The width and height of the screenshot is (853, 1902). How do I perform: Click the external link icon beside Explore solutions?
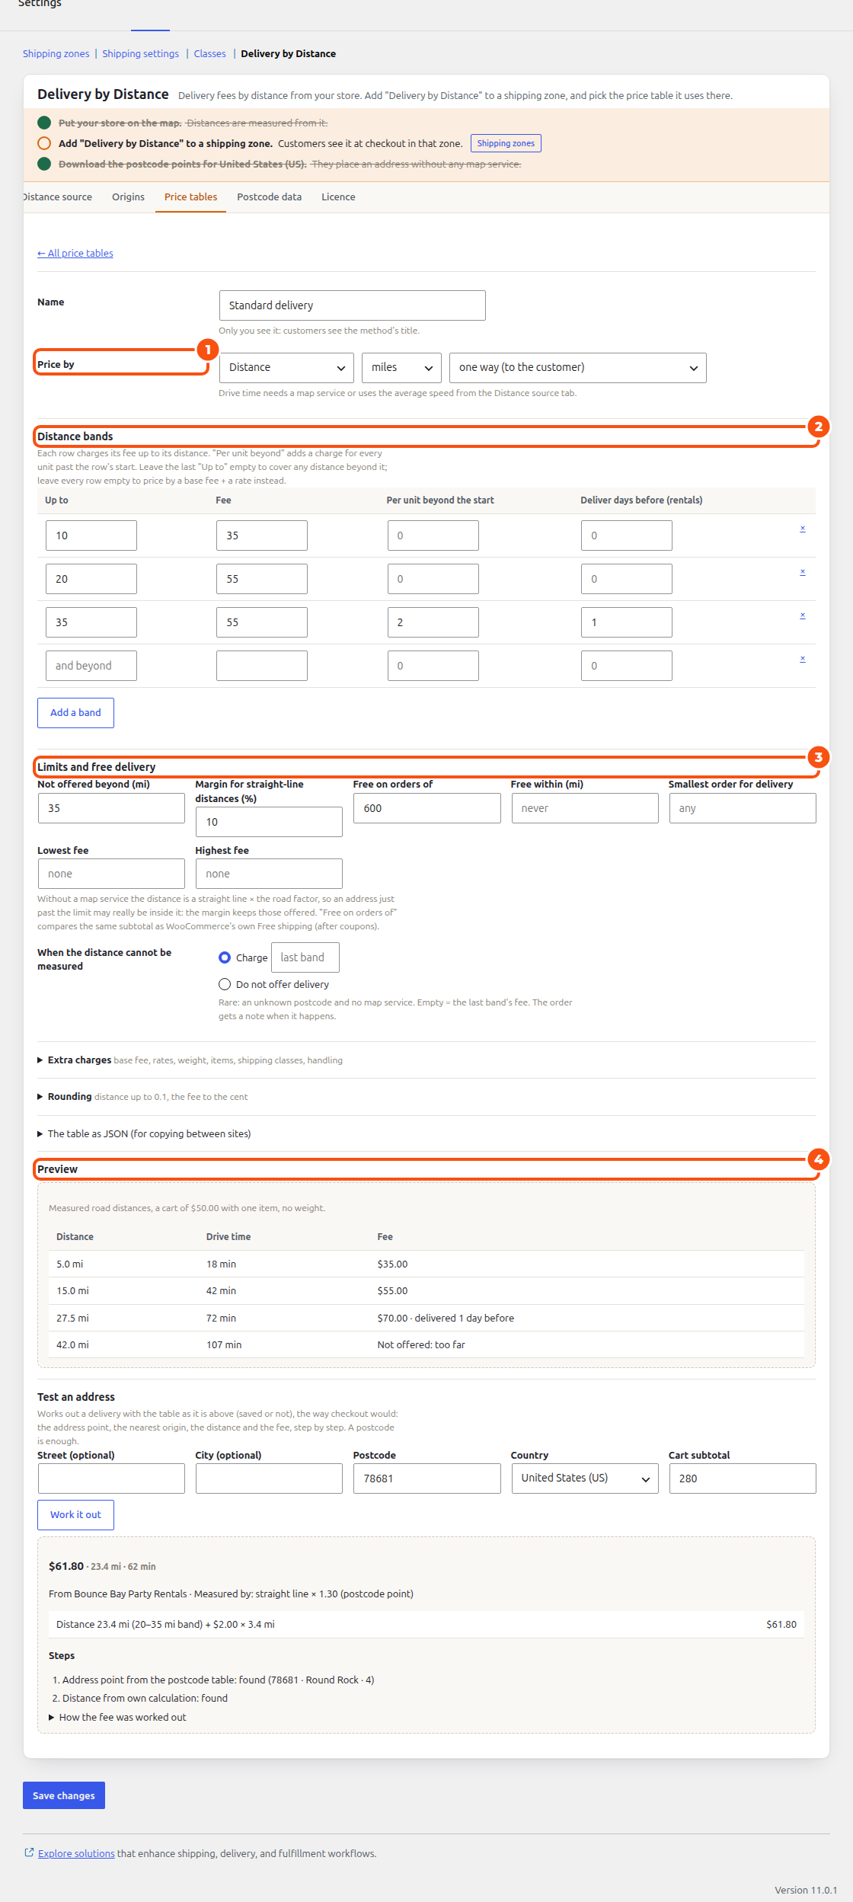pyautogui.click(x=29, y=1852)
